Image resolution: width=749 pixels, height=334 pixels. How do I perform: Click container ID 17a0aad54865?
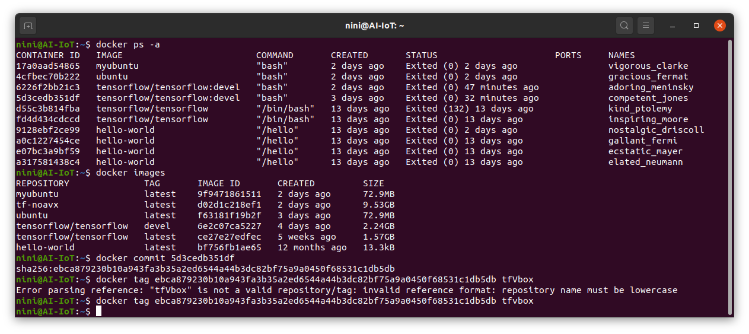pos(48,66)
